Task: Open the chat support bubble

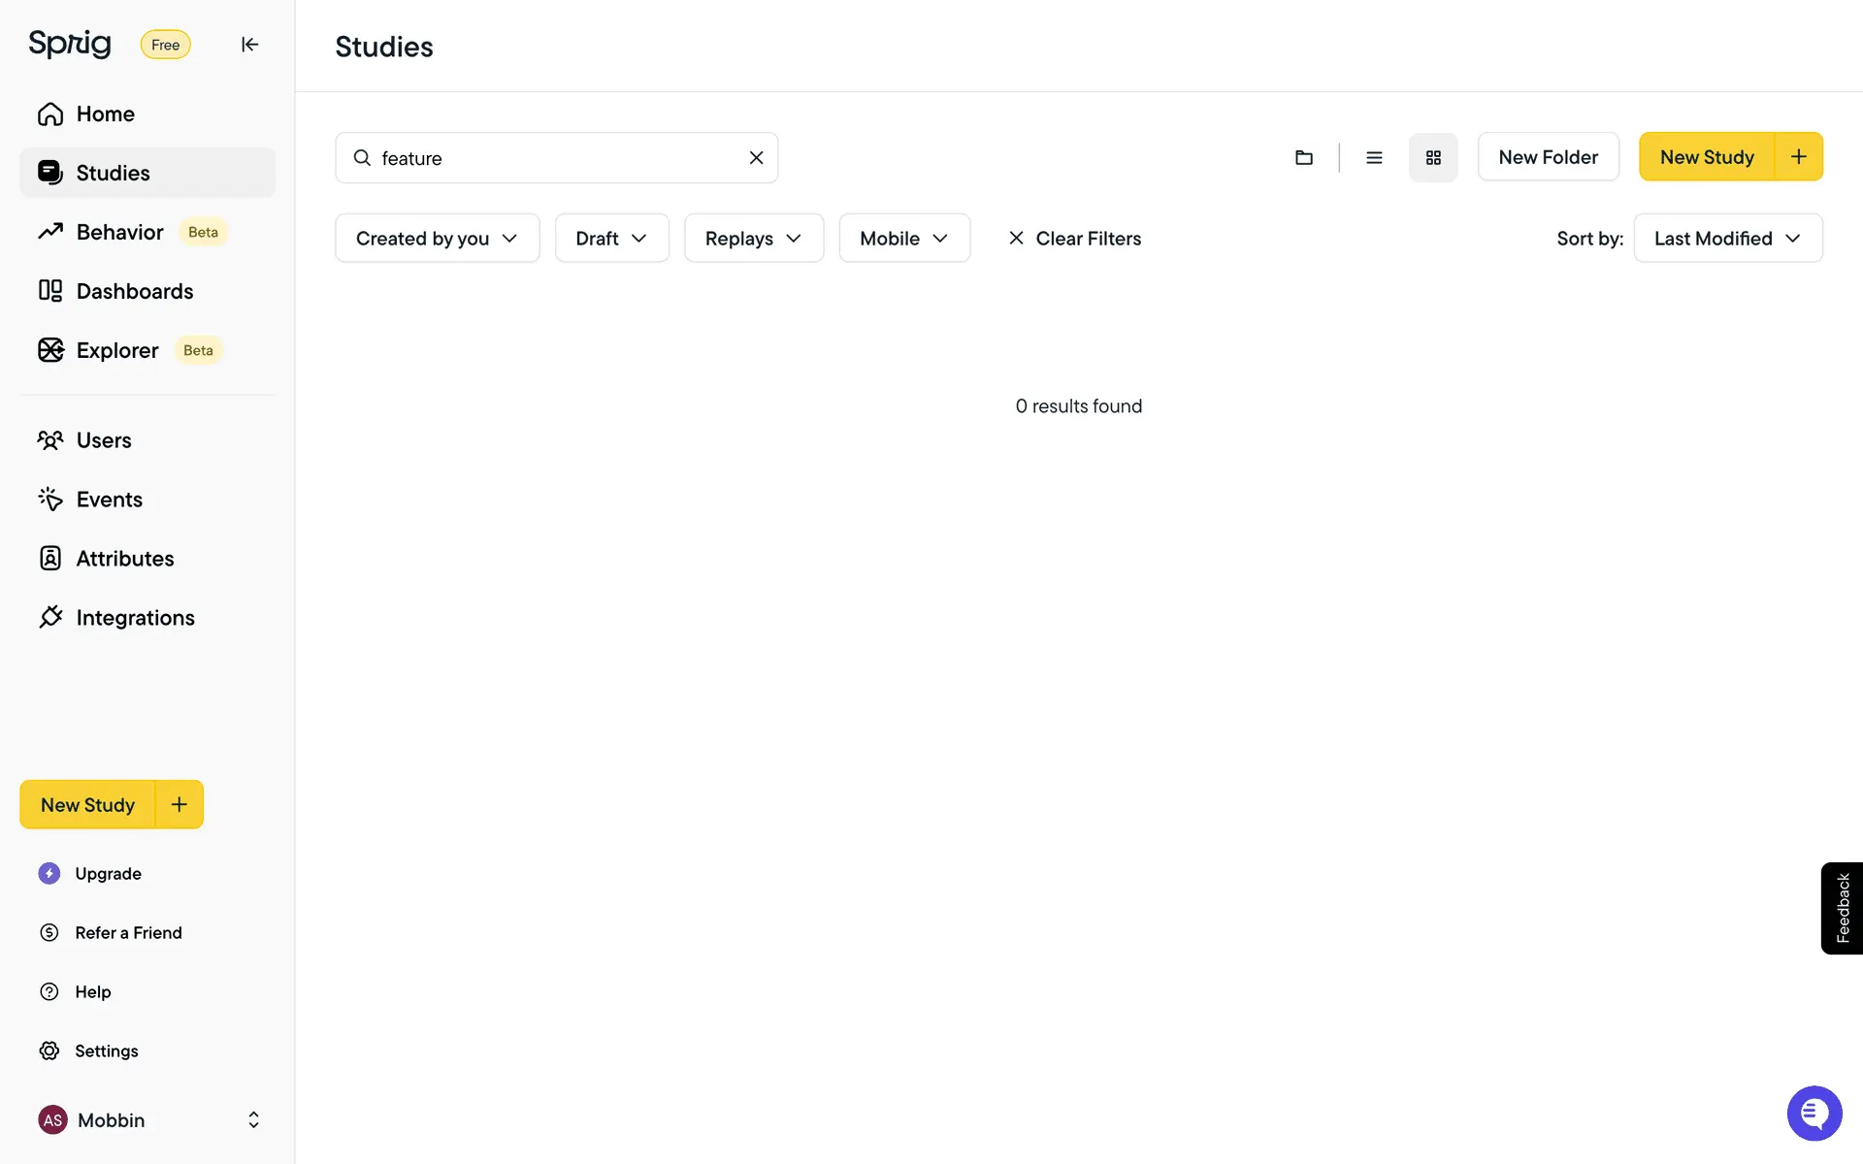Action: tap(1814, 1113)
